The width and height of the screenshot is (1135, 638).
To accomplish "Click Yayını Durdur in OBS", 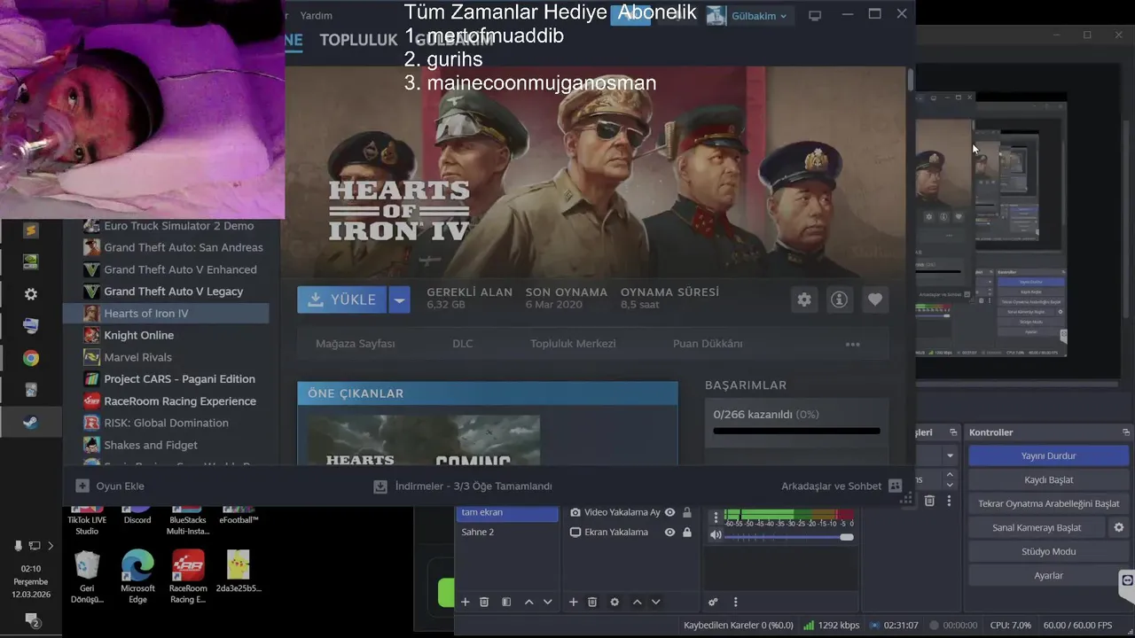I will coord(1048,455).
